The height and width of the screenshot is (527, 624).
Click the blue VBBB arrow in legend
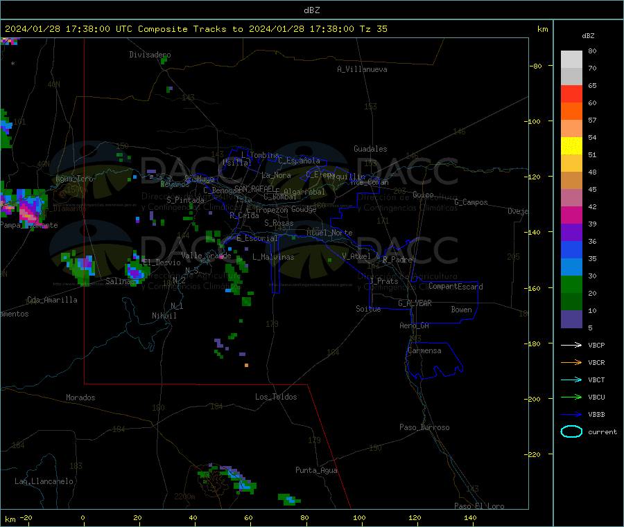[x=571, y=415]
